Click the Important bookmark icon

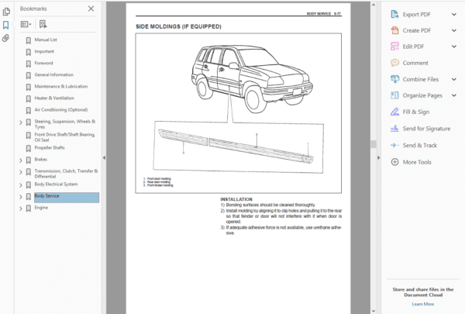[x=29, y=52]
